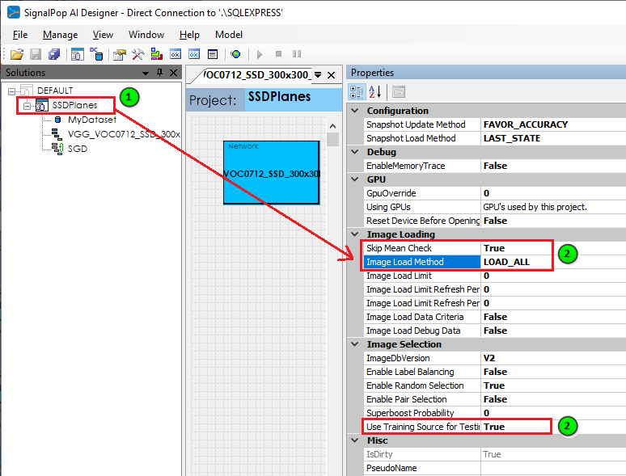Click the EnableMemoryTrace False value
626x476 pixels.
pyautogui.click(x=553, y=166)
